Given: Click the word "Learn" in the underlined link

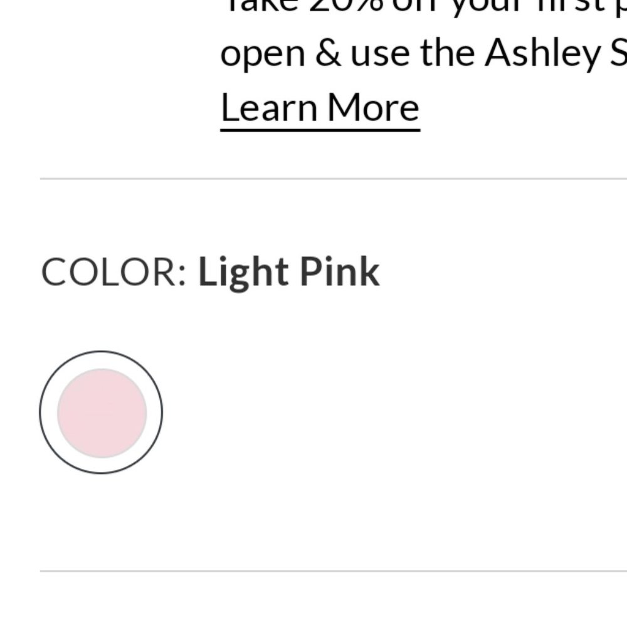Looking at the screenshot, I should (x=268, y=108).
